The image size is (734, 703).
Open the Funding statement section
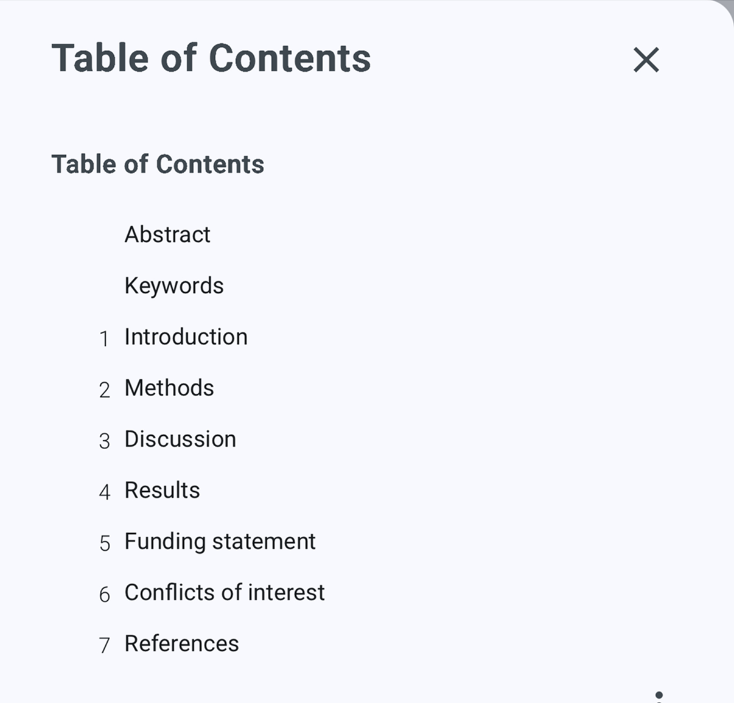[x=220, y=541]
